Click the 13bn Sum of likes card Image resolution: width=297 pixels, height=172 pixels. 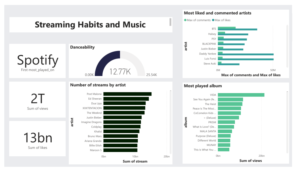[x=37, y=139]
